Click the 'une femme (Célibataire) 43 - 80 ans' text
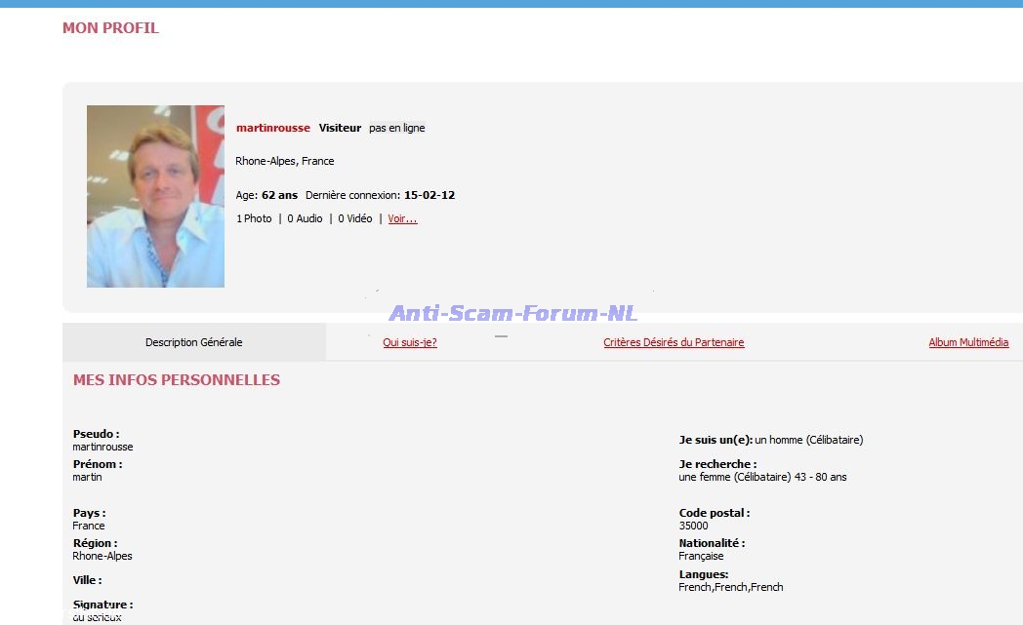This screenshot has width=1023, height=625. point(762,477)
